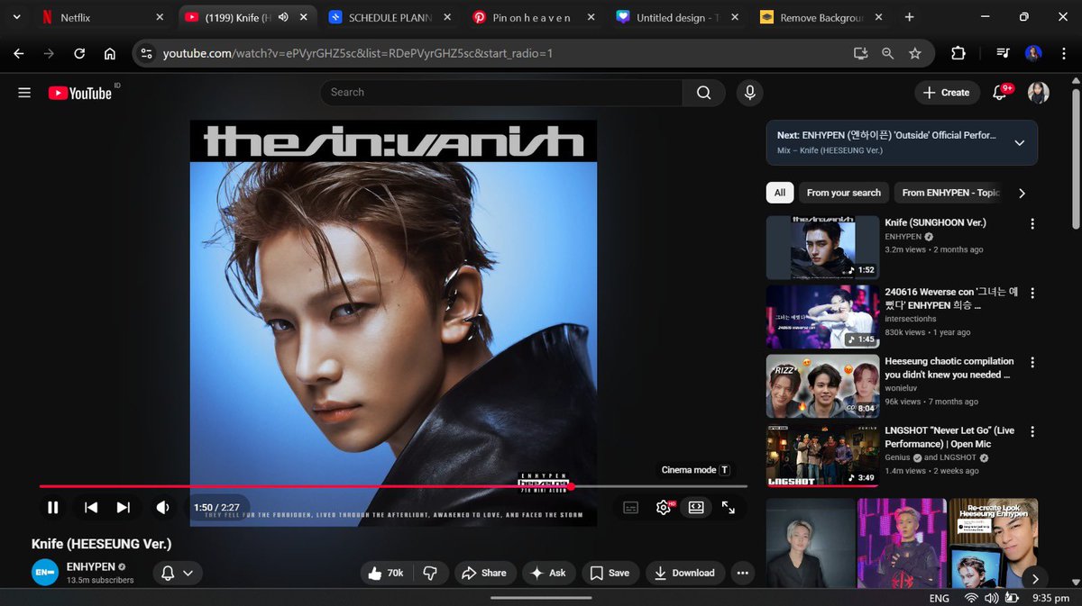Open options for Heeseung chaotic compilation

(x=1032, y=363)
